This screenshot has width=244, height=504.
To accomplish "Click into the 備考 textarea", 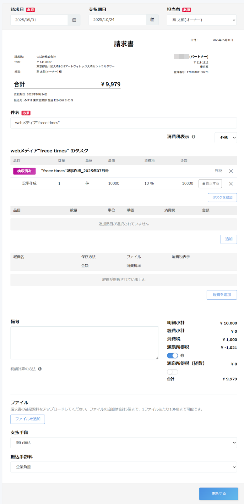I will point(84,343).
